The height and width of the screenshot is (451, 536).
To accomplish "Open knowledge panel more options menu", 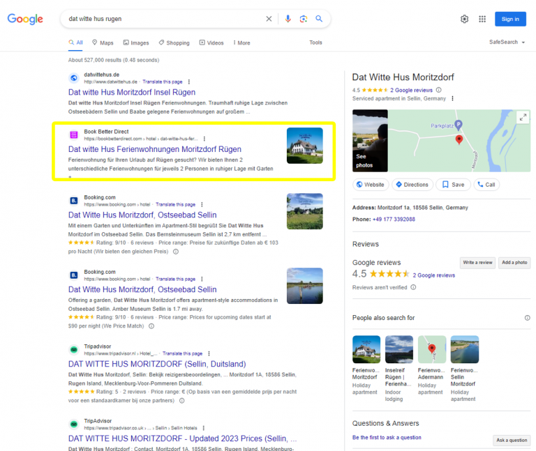I will pyautogui.click(x=452, y=98).
